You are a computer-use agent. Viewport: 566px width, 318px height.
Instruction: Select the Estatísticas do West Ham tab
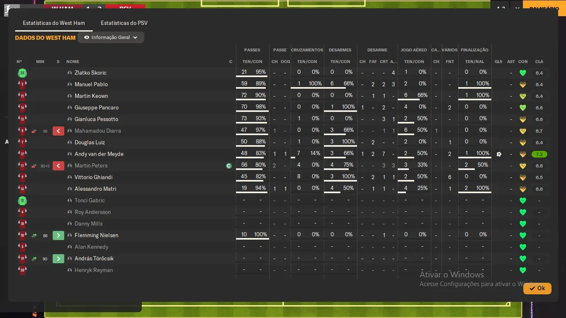click(54, 23)
